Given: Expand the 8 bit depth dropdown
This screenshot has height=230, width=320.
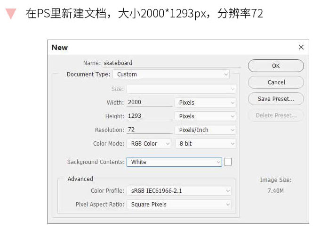Looking at the screenshot, I should tap(205, 143).
